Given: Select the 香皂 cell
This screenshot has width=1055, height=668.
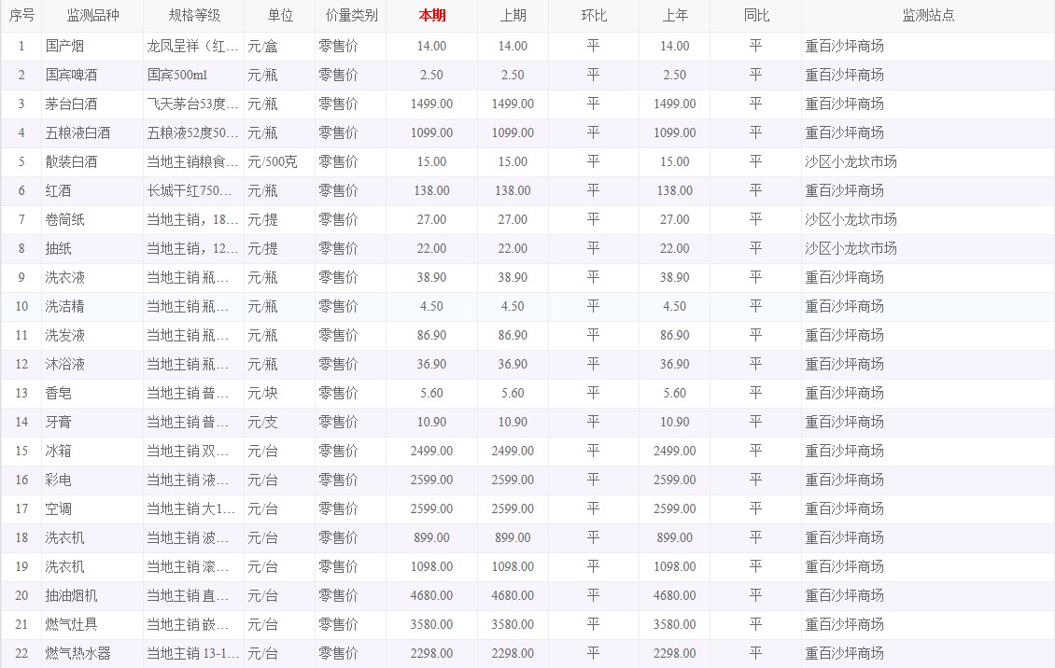Looking at the screenshot, I should 58,393.
